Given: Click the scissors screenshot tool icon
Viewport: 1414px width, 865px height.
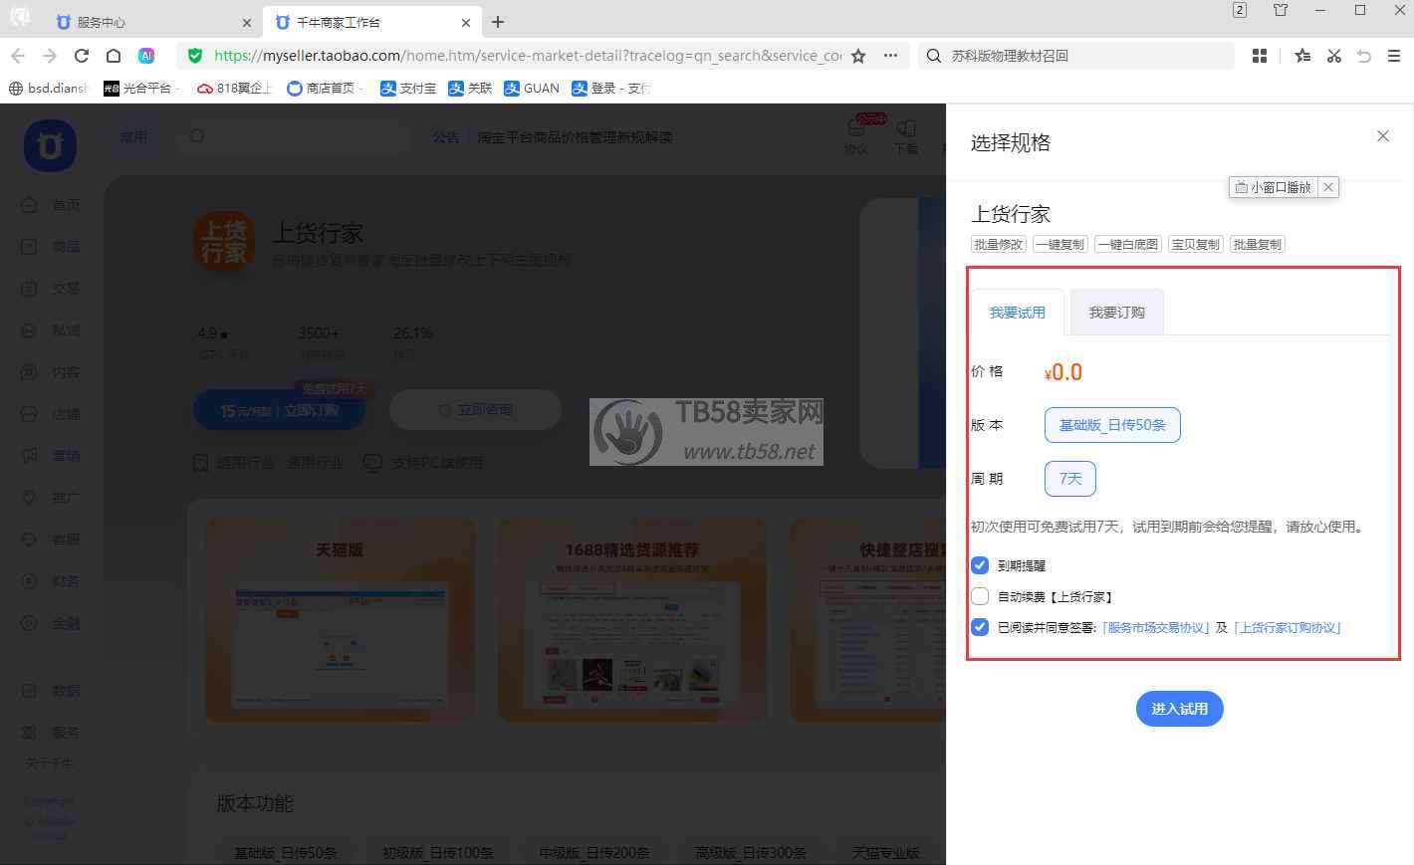Looking at the screenshot, I should [1334, 56].
